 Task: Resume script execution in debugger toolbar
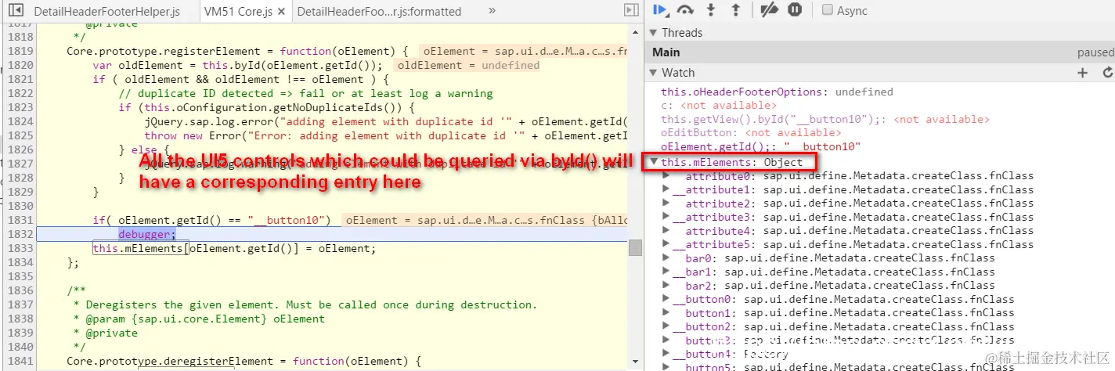661,10
